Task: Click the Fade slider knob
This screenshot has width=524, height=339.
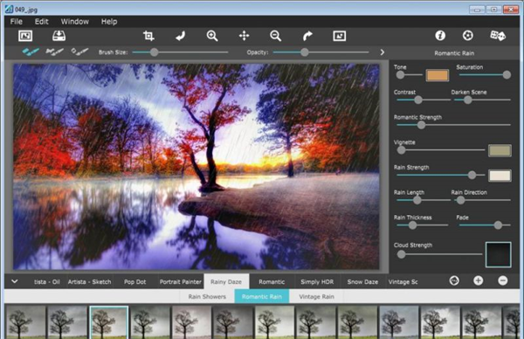Action: (498, 225)
